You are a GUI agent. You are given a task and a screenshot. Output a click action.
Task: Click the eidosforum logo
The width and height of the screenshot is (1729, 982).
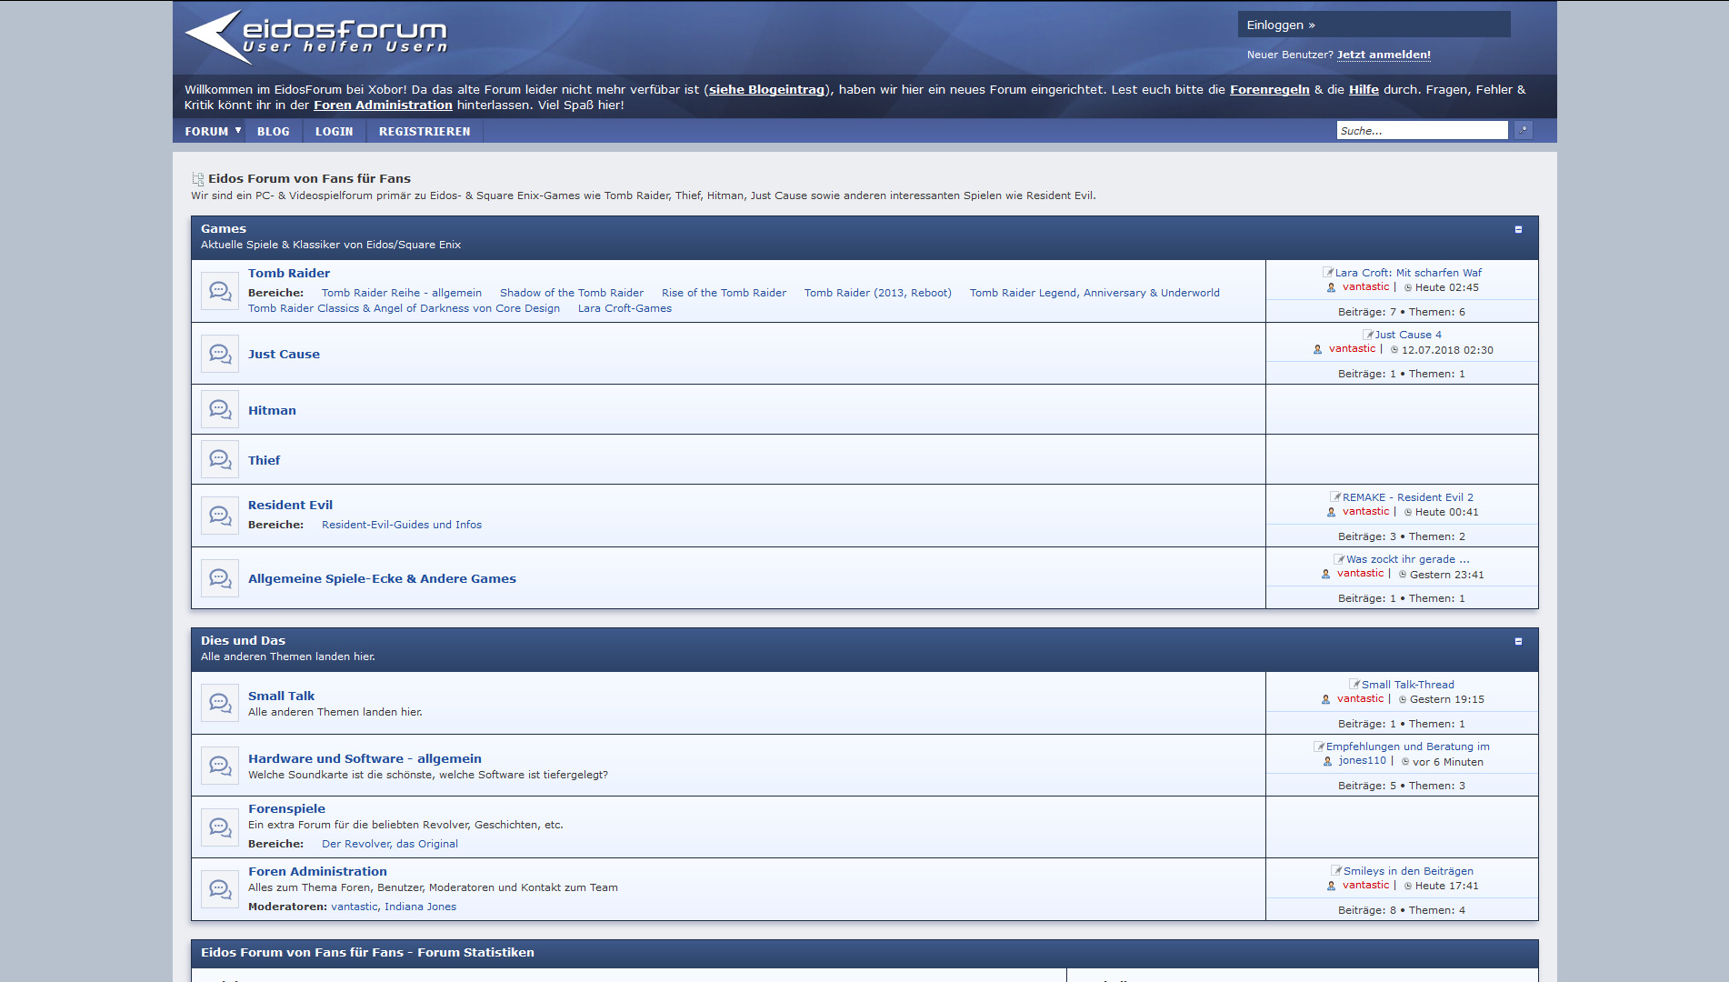316,36
